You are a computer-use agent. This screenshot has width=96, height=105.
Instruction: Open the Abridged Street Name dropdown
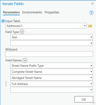point(91,78)
